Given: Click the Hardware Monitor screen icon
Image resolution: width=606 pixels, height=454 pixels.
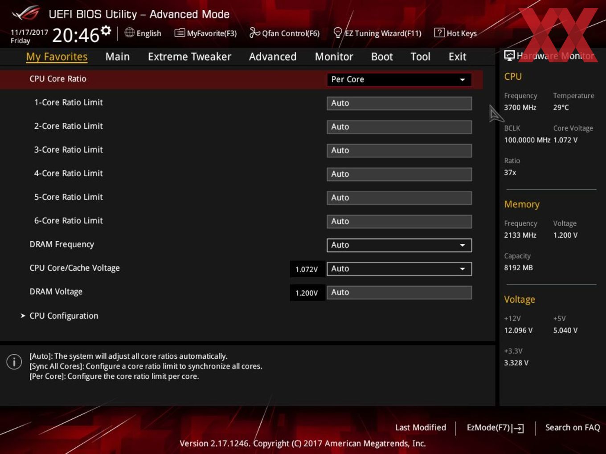Looking at the screenshot, I should click(509, 56).
